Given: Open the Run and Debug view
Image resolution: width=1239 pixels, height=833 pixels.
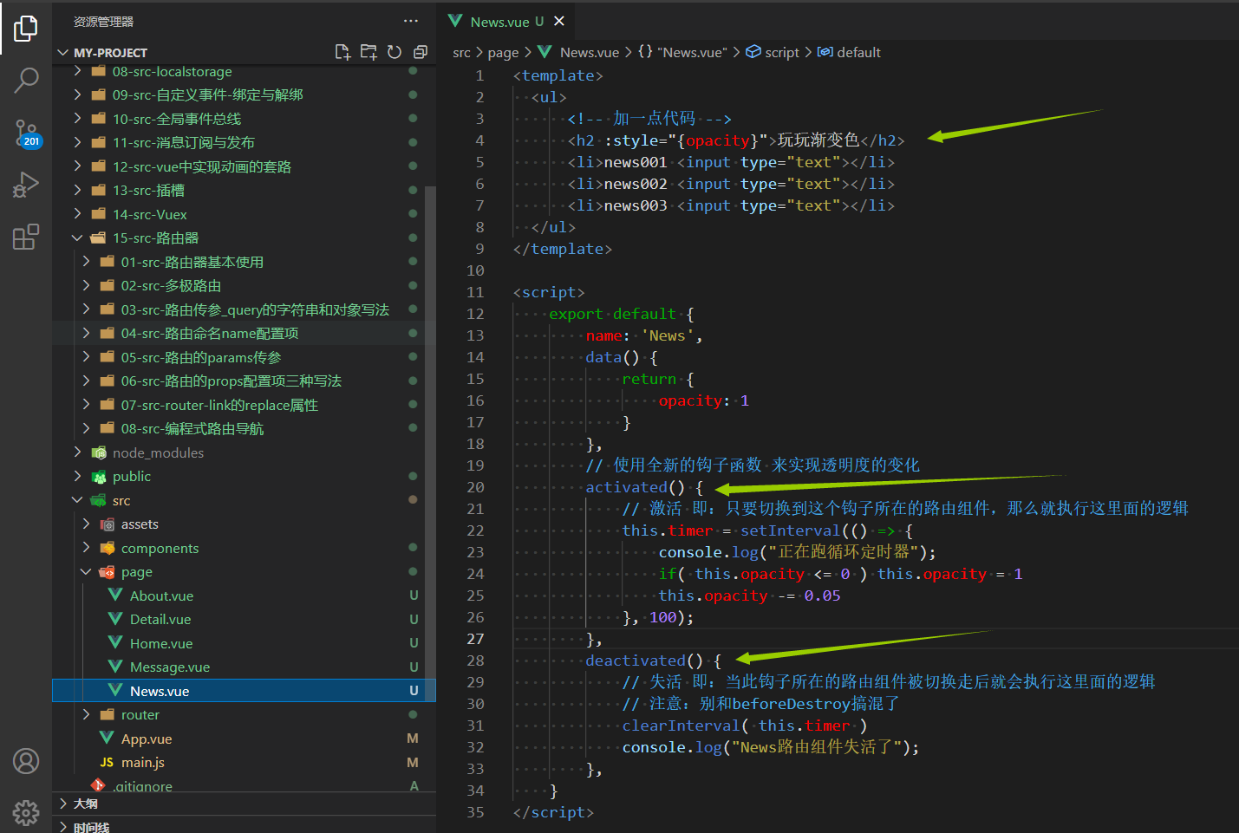Looking at the screenshot, I should 26,185.
